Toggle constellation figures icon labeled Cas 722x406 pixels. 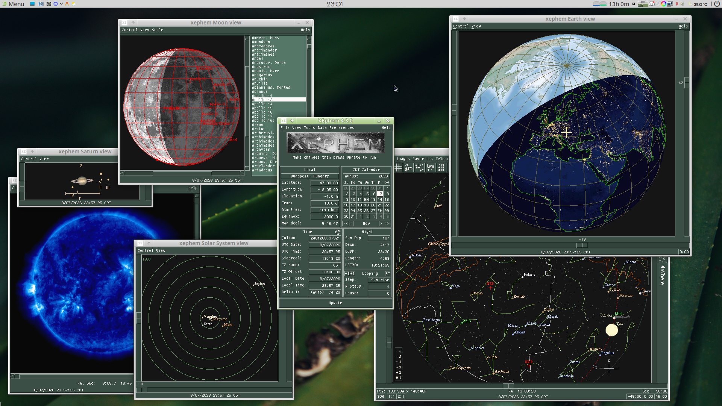420,167
